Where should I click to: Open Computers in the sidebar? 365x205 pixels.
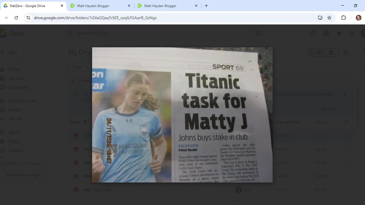click(x=19, y=87)
